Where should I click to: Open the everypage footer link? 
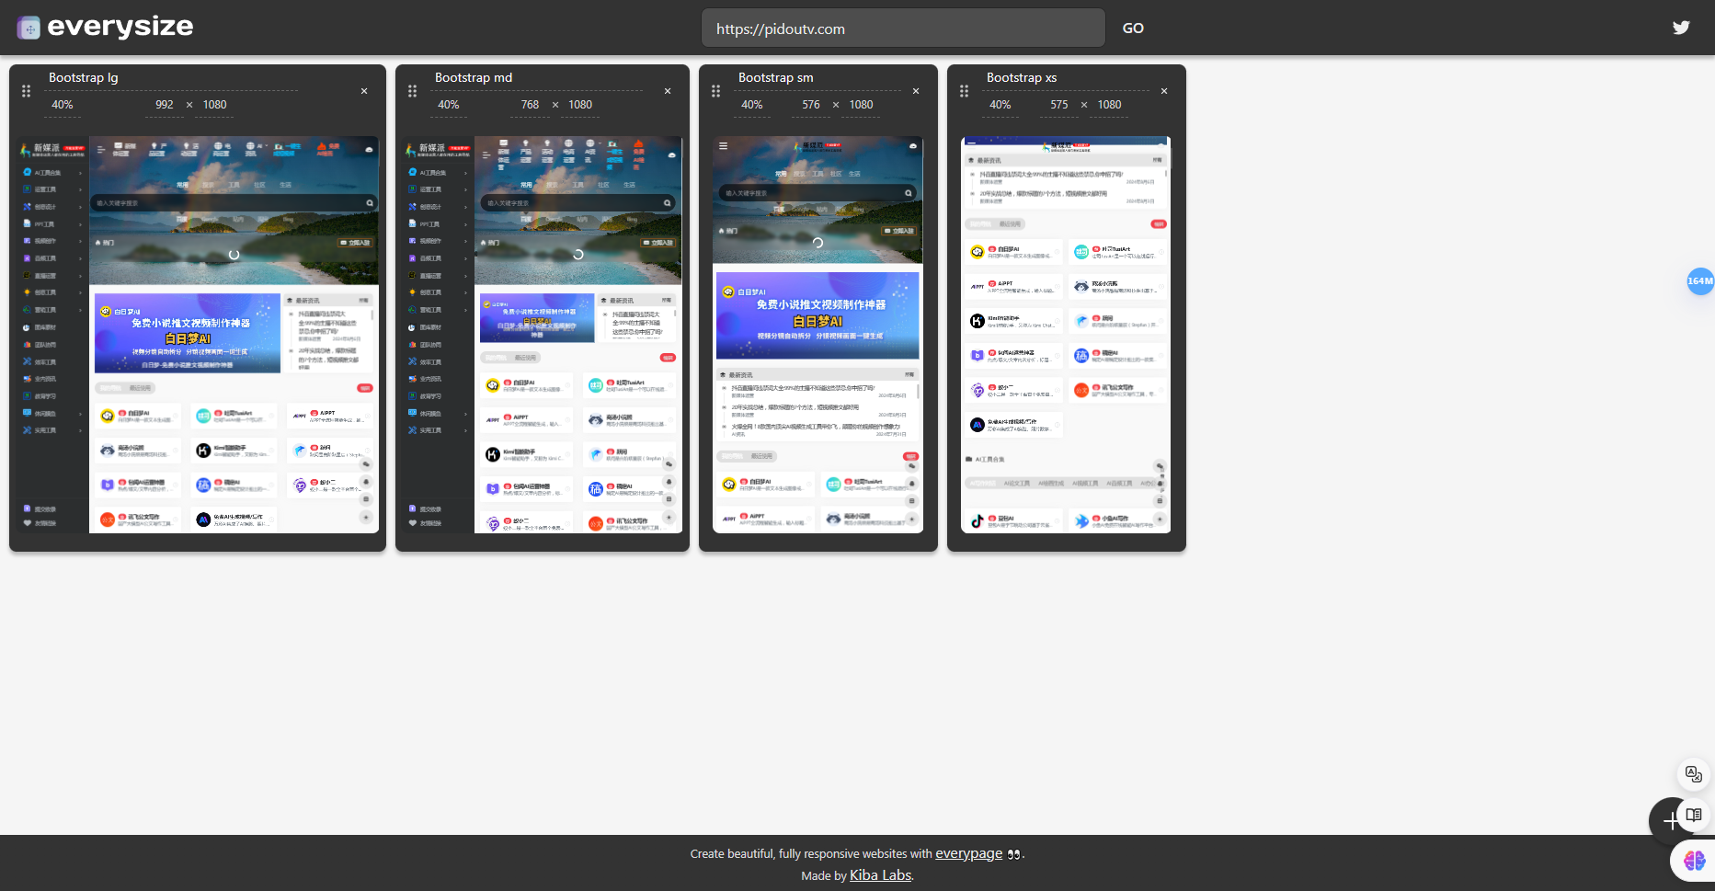coord(968,853)
